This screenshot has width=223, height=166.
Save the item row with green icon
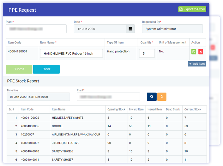coord(194,52)
